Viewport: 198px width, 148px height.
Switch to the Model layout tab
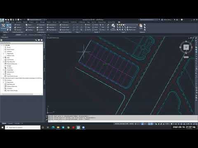tap(4, 123)
